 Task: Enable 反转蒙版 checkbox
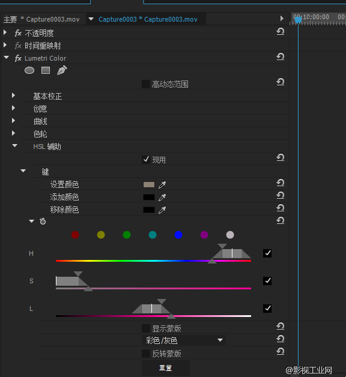146,354
